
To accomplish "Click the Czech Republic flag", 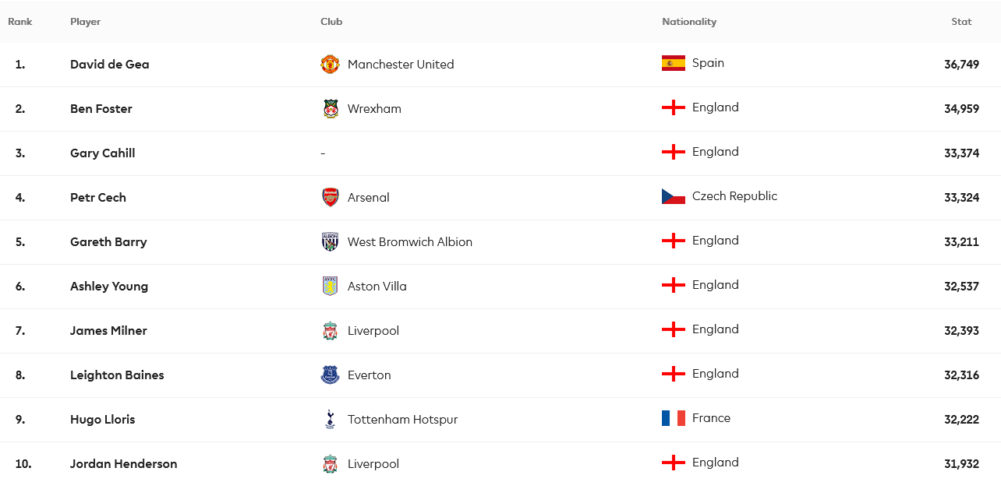I will (674, 196).
